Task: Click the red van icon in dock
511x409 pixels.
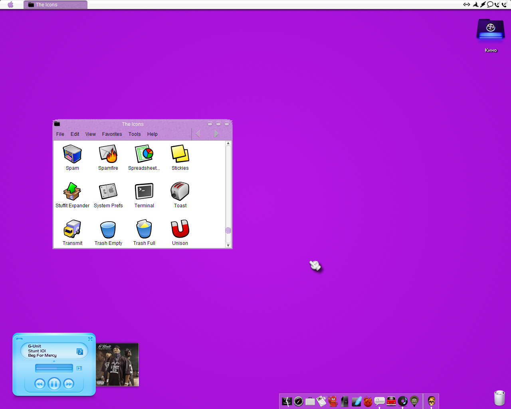Action: tap(391, 401)
